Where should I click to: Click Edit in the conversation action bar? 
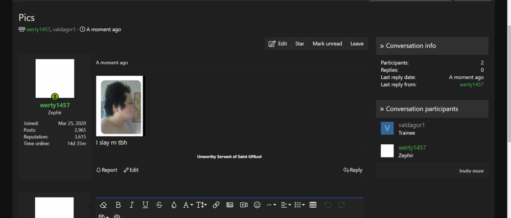click(x=278, y=44)
